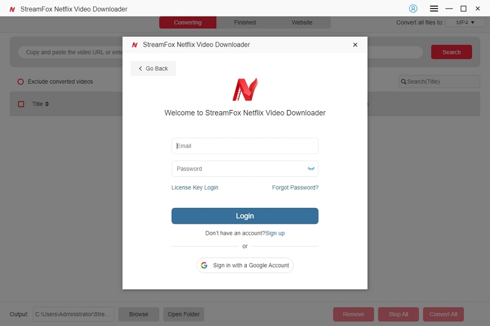Viewport: 490px width, 326px height.
Task: Close the login dialog window
Action: tap(355, 45)
